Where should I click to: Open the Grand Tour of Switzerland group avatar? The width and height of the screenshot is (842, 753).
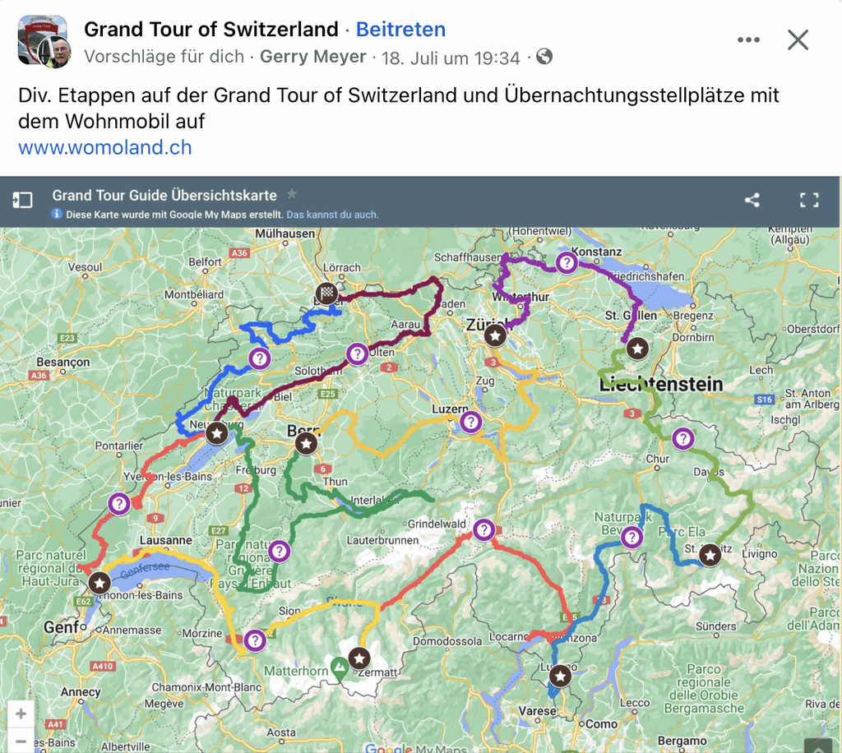[x=44, y=41]
